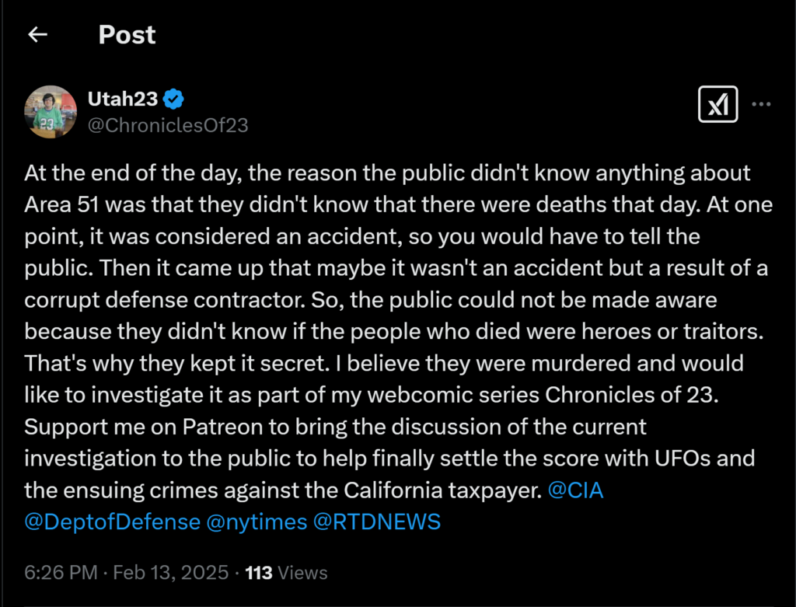Screen dimensions: 796x607
Task: Click the 6:26 PM timestamp
Action: point(61,573)
